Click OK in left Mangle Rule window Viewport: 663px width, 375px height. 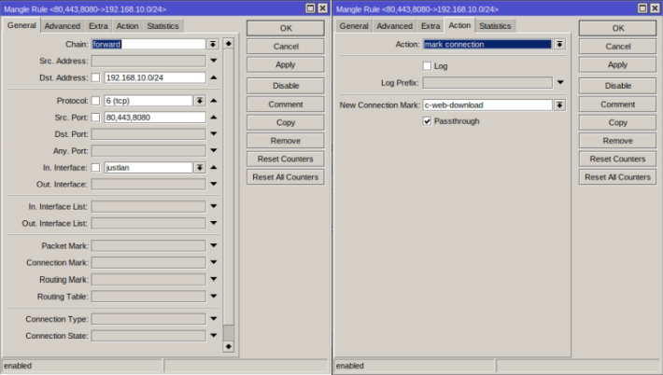286,28
